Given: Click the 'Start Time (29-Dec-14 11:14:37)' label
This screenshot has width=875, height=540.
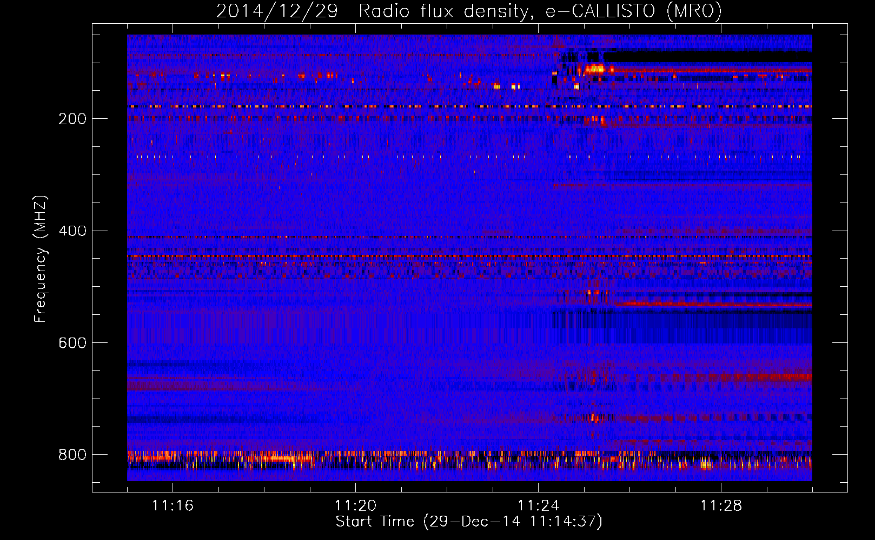Looking at the screenshot, I should click(469, 522).
